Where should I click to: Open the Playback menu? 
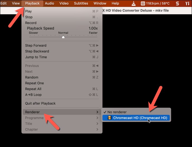[32, 3]
